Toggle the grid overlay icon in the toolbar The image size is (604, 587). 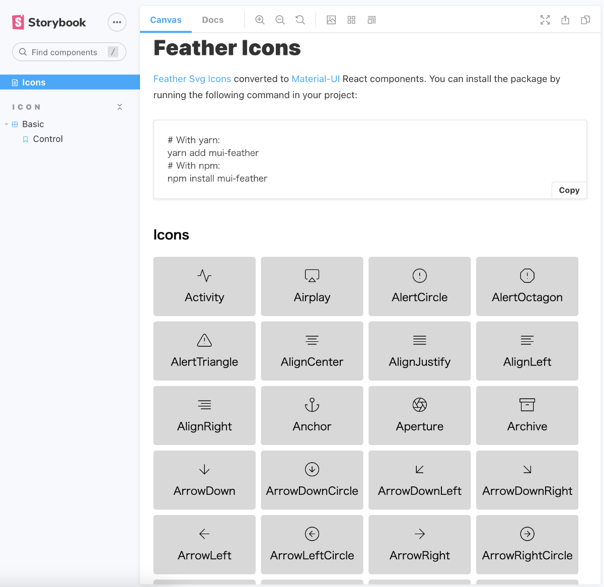point(351,20)
